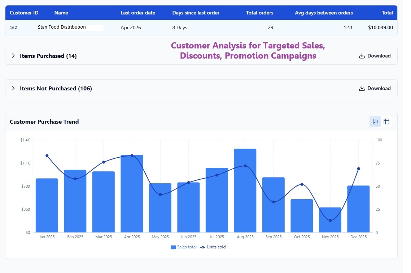
Task: Click the Nov 2025 sales bar
Action: pos(330,220)
